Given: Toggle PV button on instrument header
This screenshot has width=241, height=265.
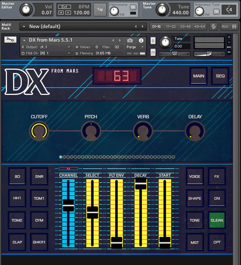Looking at the screenshot, I should pos(229,52).
